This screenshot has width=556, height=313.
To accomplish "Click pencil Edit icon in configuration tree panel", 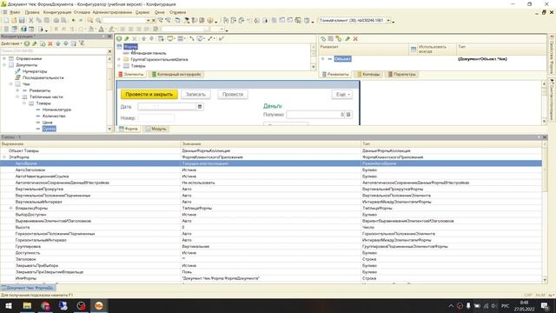I will click(35, 43).
